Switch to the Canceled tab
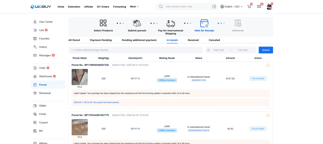Screen dimensions: 323x144 (x=214, y=40)
